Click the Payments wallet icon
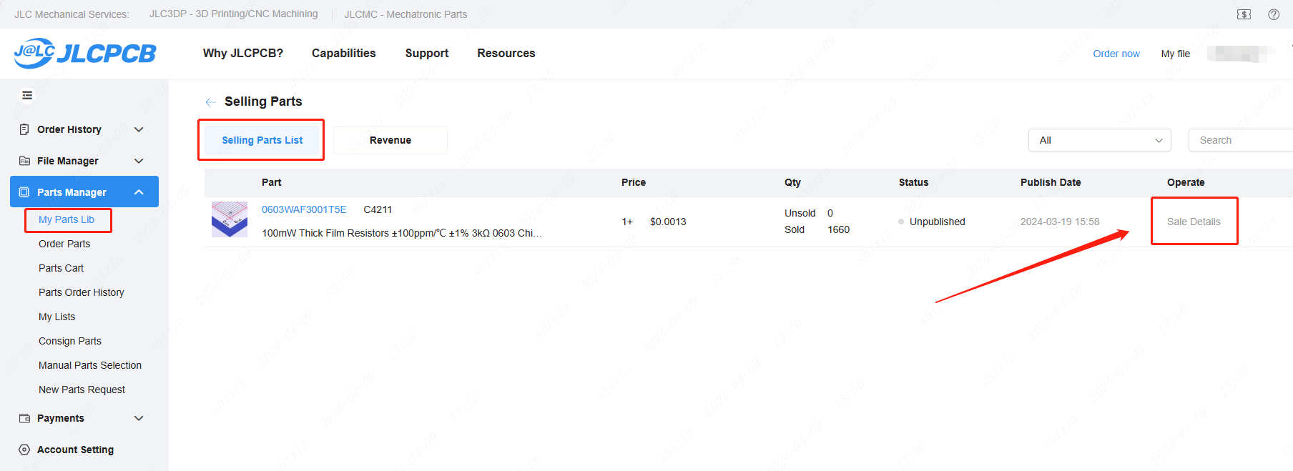This screenshot has height=471, width=1293. tap(24, 418)
